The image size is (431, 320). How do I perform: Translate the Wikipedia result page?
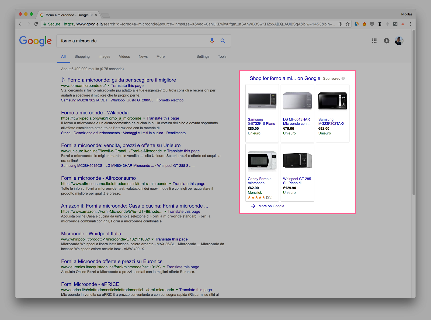[x=163, y=118]
